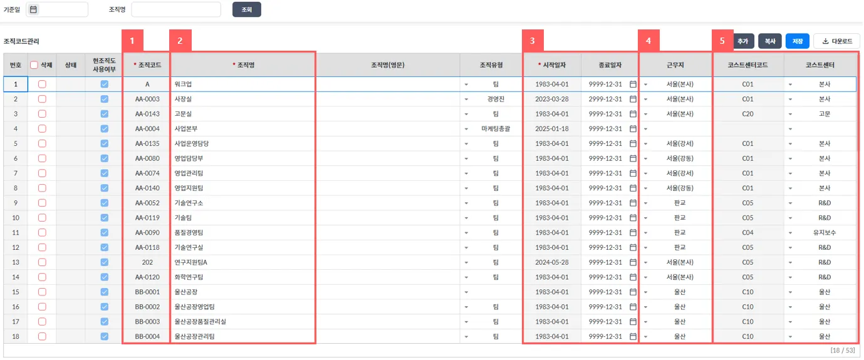Open end-date calendar icon for 사업본부 row
The image size is (864, 360).
click(633, 128)
